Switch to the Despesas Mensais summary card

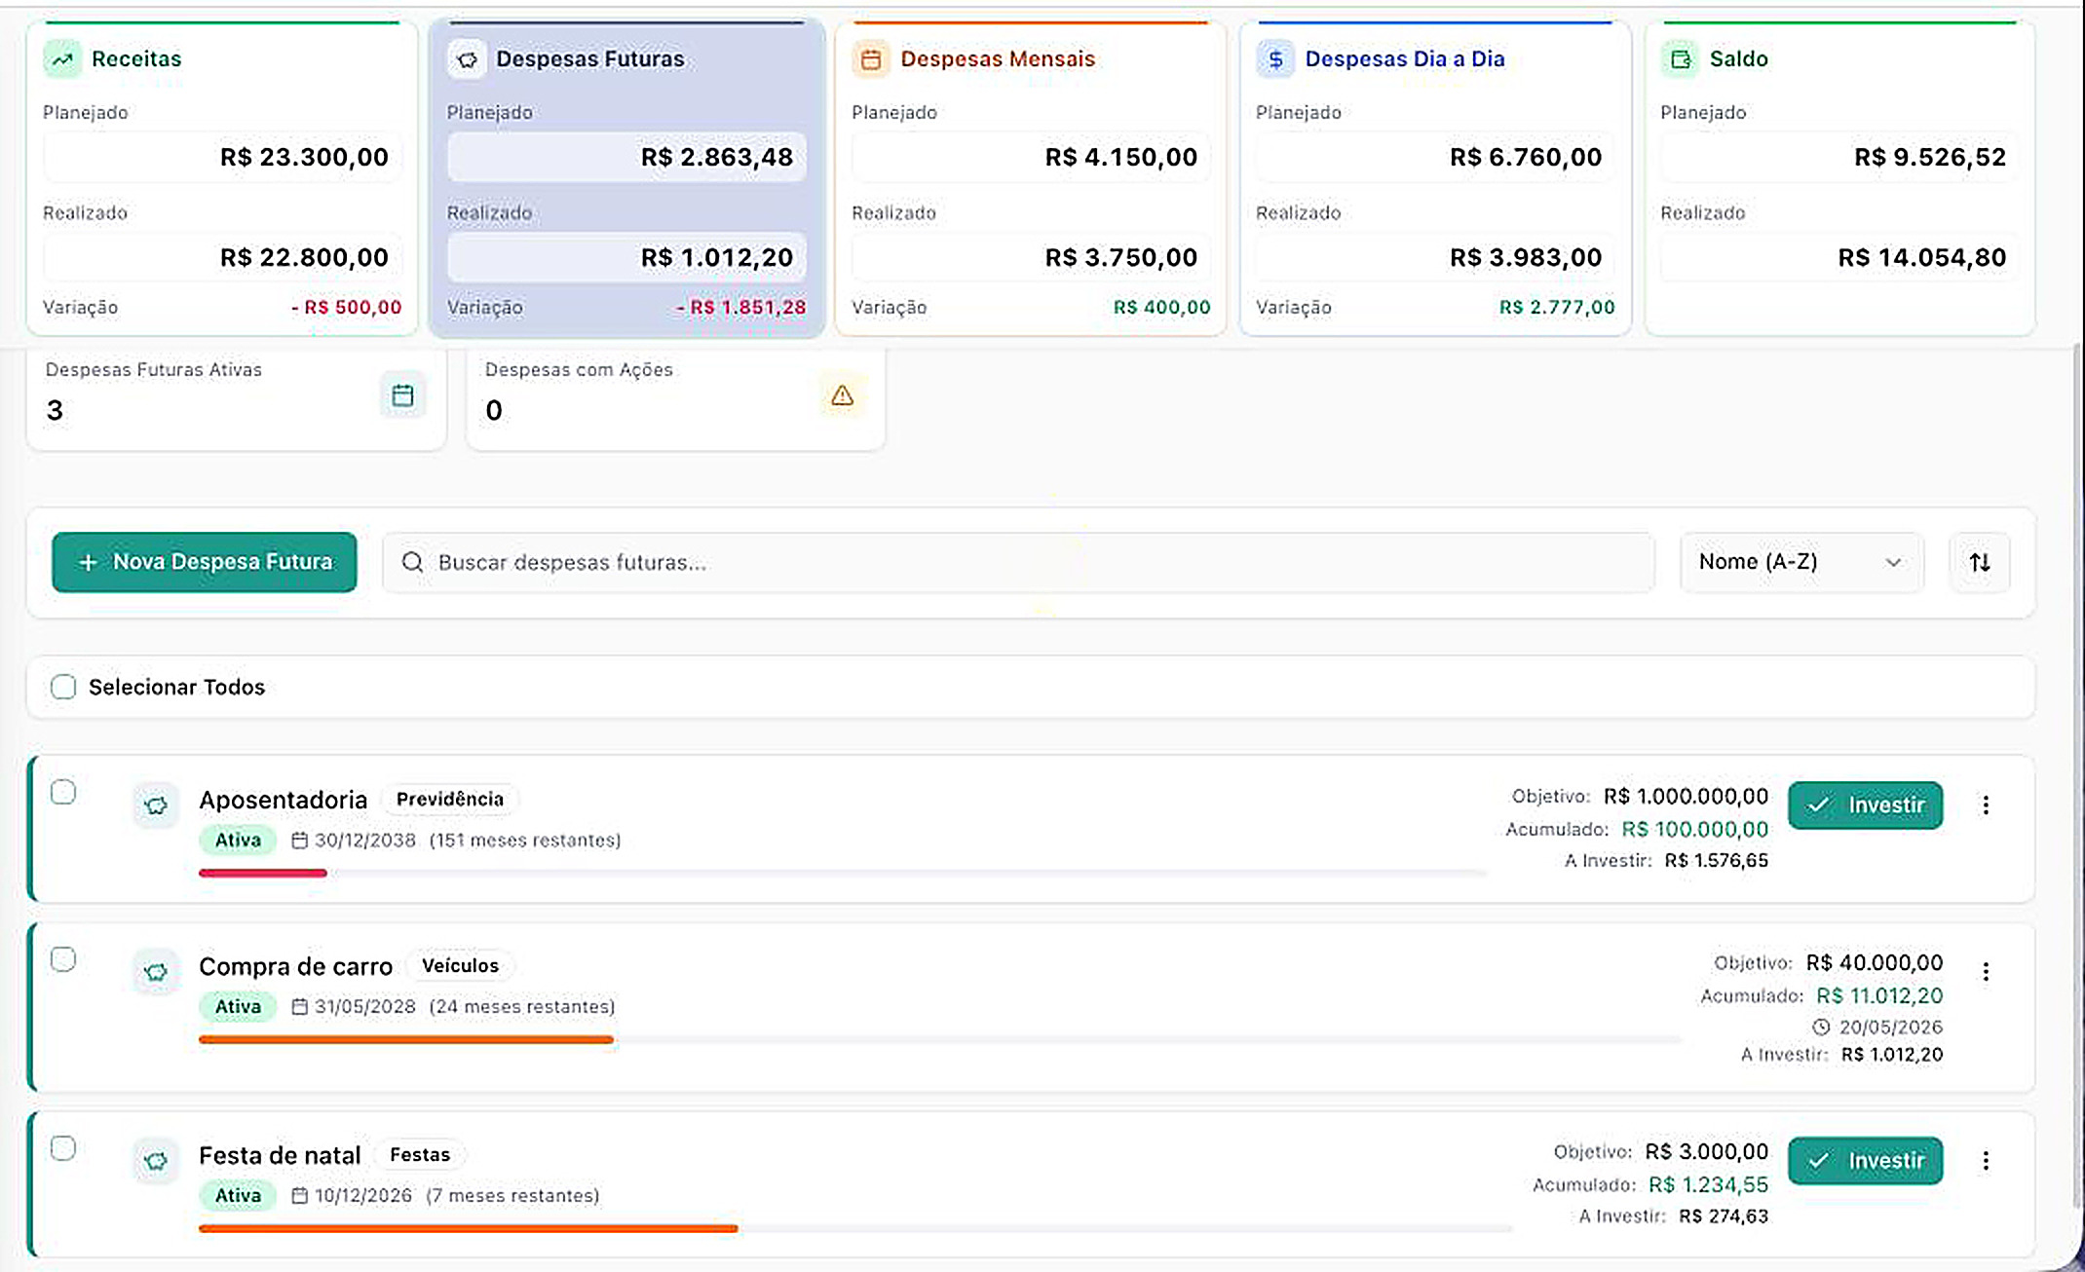[x=1031, y=178]
